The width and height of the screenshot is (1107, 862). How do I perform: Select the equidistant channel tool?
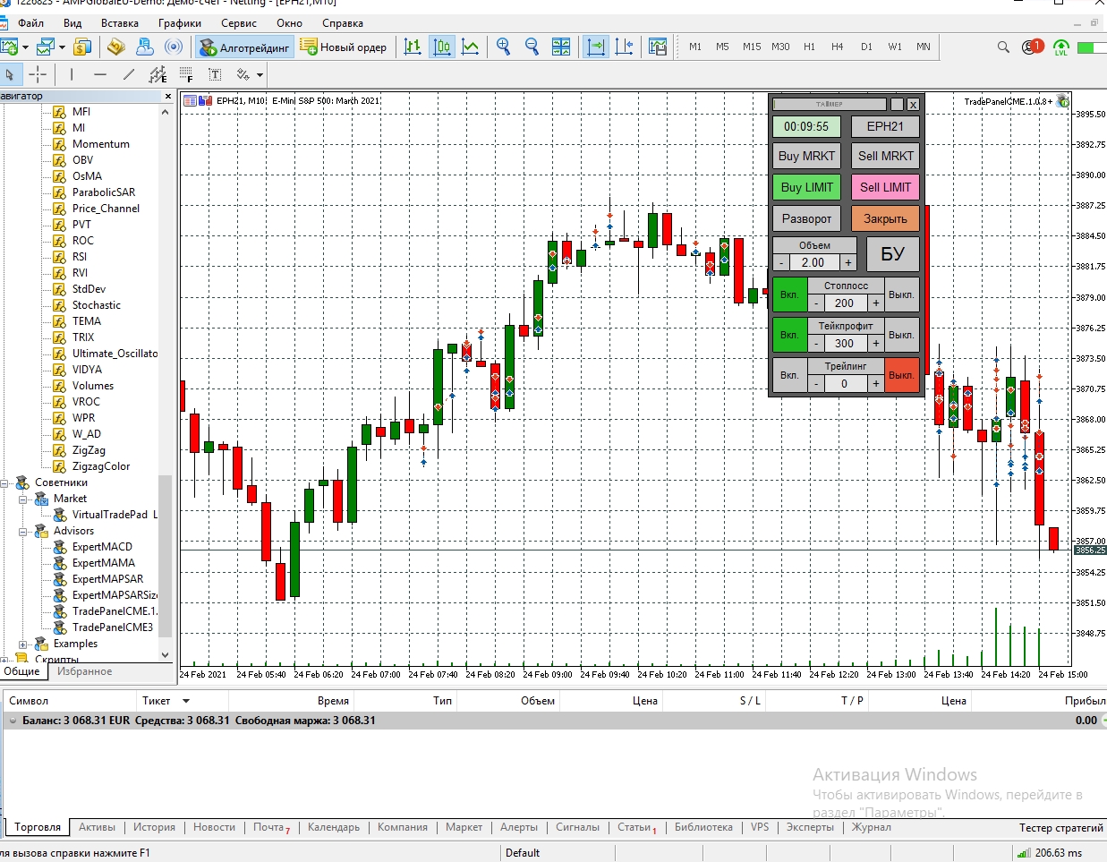click(158, 74)
